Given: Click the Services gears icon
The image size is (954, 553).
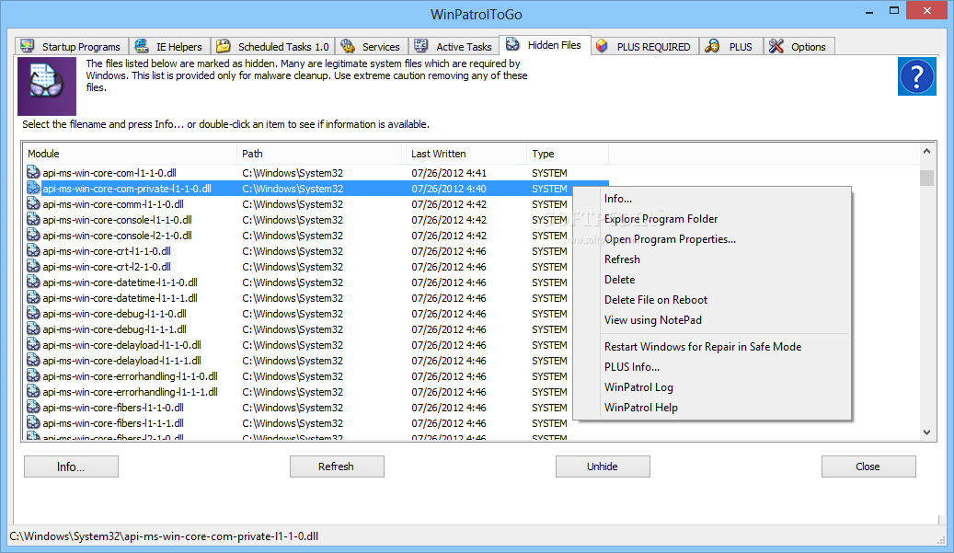Looking at the screenshot, I should pos(348,46).
